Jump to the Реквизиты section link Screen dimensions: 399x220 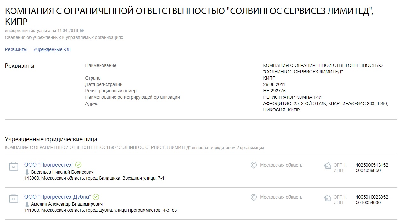click(16, 49)
